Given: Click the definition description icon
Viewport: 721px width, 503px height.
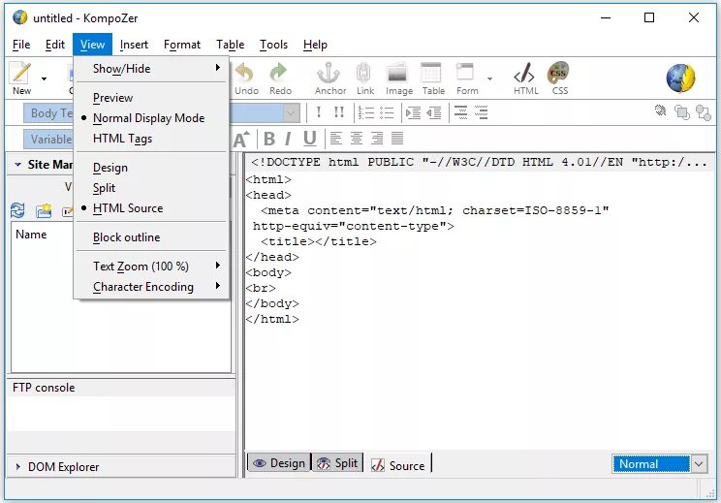Looking at the screenshot, I should click(481, 112).
